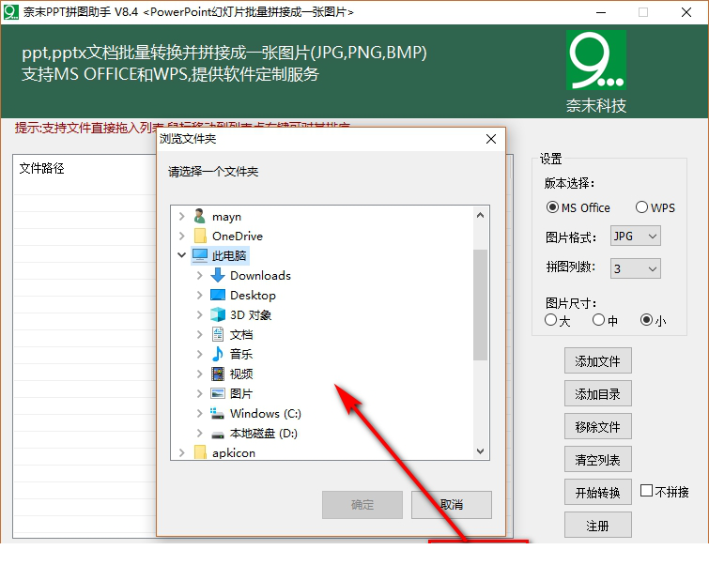The height and width of the screenshot is (565, 709).
Task: Click the 此电脑 computer icon
Action: (x=200, y=255)
